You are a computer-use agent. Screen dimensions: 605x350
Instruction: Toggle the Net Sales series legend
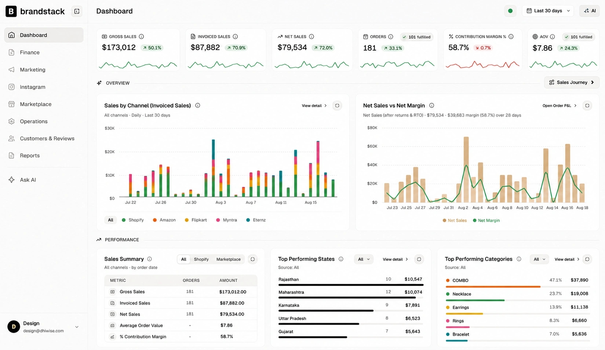click(455, 220)
